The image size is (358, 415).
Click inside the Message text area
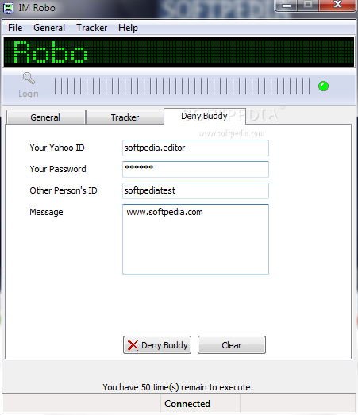tap(195, 239)
